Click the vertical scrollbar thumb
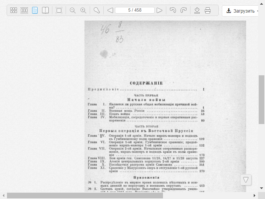The image size is (265, 199). click(x=261, y=100)
